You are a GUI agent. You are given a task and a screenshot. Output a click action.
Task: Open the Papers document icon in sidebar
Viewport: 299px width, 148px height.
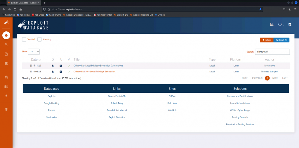point(6,54)
